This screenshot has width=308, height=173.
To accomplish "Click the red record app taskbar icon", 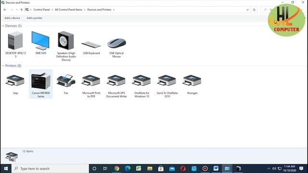I will (x=205, y=169).
